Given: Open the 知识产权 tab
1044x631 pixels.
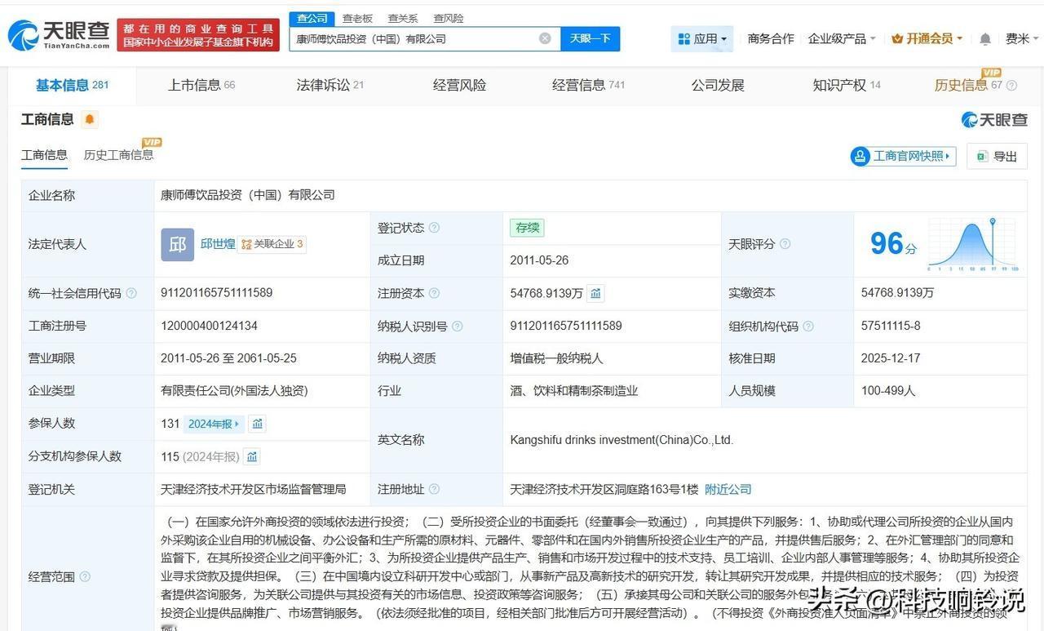Looking at the screenshot, I should (x=847, y=85).
